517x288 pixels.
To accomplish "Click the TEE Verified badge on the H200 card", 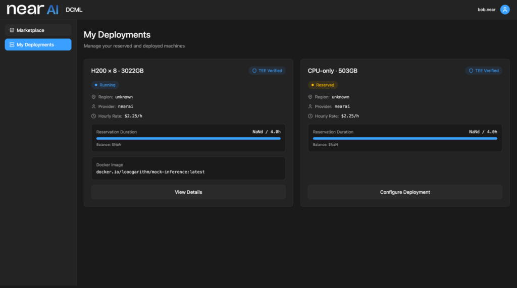I will point(267,71).
